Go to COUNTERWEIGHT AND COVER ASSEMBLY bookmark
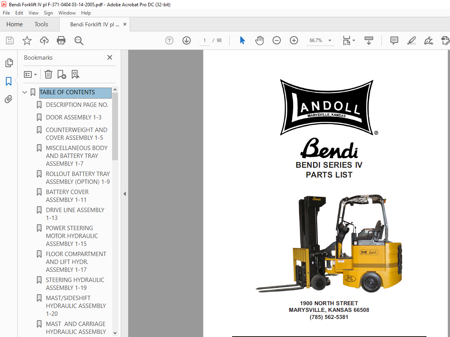Viewport: 450px width, 337px height. [76, 134]
